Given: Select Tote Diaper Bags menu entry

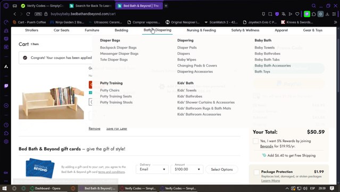Looking at the screenshot, I should tap(114, 60).
